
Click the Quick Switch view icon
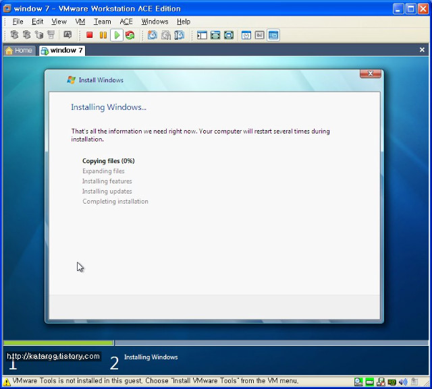pos(215,35)
